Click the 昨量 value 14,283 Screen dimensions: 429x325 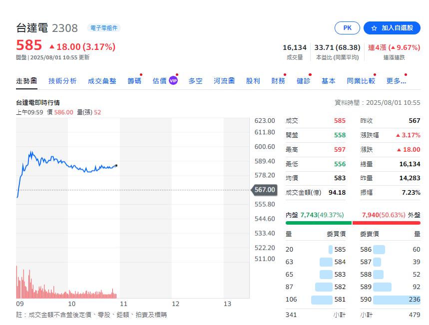click(410, 178)
